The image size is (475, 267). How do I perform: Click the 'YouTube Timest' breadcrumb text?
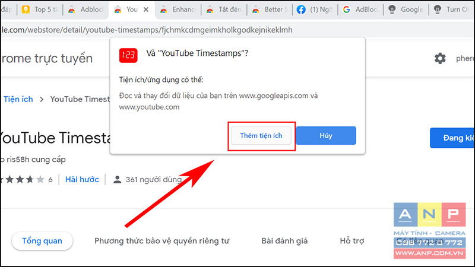80,99
